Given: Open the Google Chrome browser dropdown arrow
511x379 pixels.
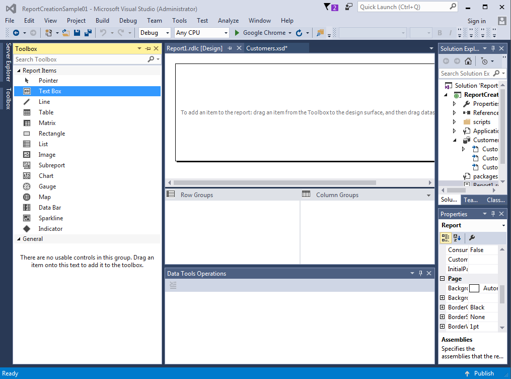Looking at the screenshot, I should (289, 33).
